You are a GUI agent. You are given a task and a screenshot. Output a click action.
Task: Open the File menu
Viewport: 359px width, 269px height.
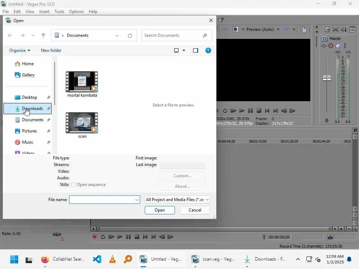[x=6, y=12]
